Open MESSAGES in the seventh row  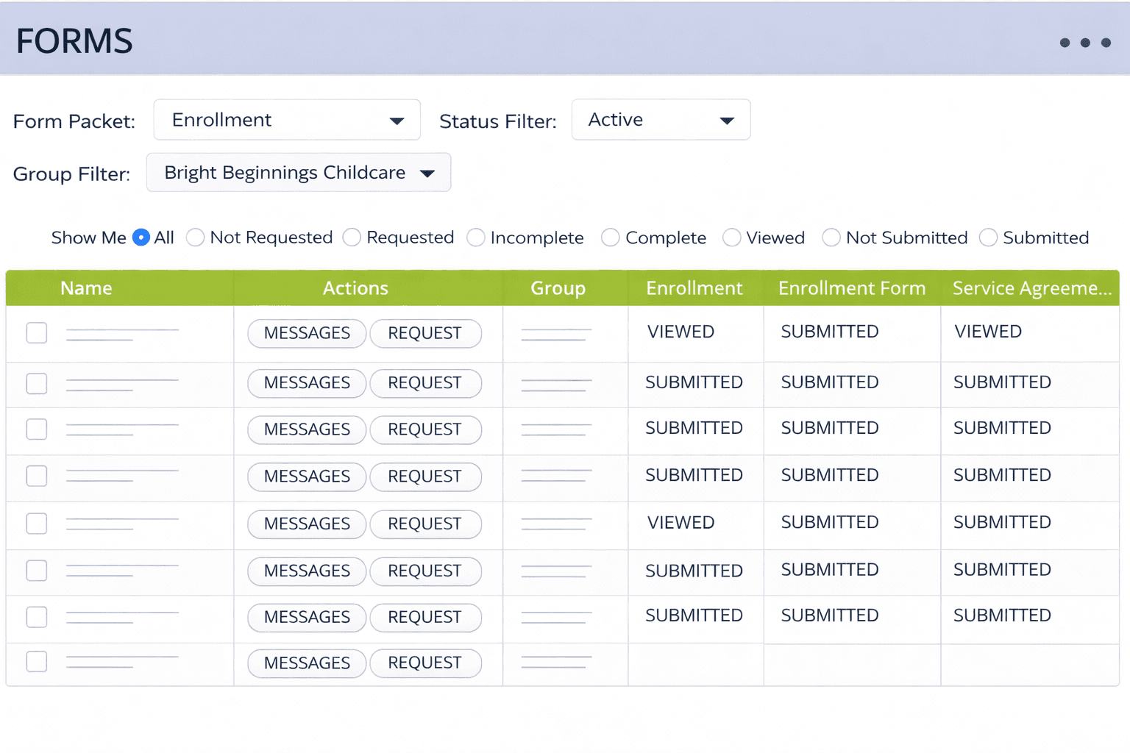pos(307,617)
